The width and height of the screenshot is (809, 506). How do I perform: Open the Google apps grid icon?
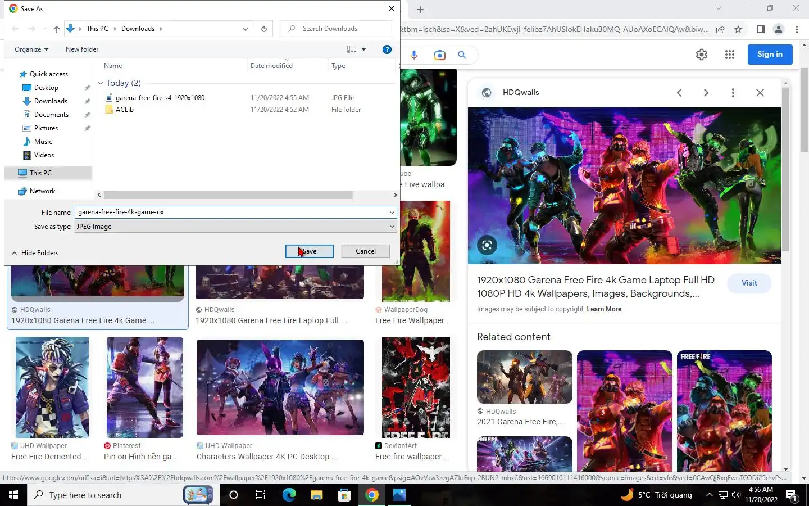coord(730,55)
